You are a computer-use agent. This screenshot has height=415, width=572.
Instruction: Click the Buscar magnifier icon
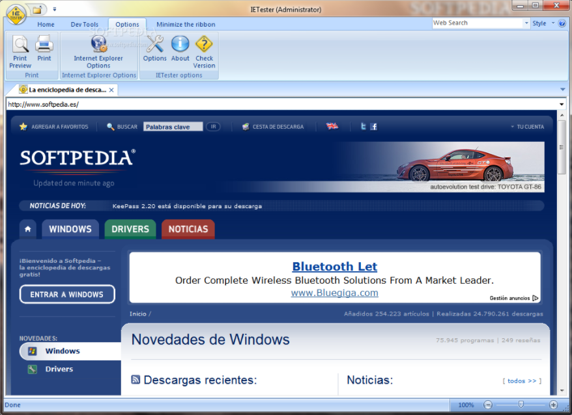click(x=110, y=127)
